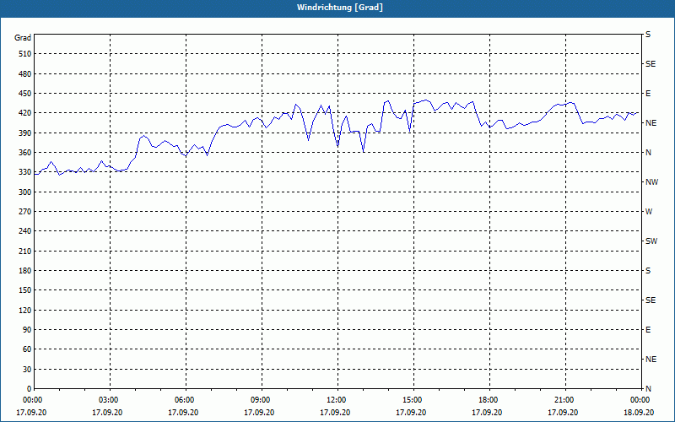Select the 210 y-axis value
675x422 pixels.
click(25, 251)
